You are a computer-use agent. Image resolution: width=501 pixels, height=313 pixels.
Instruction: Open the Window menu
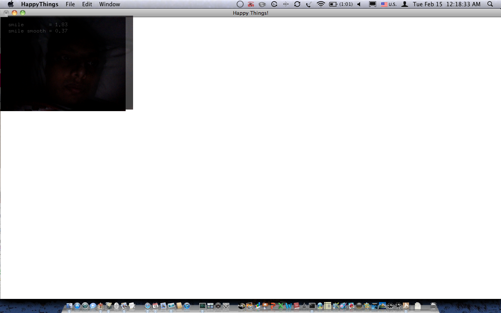pyautogui.click(x=110, y=4)
